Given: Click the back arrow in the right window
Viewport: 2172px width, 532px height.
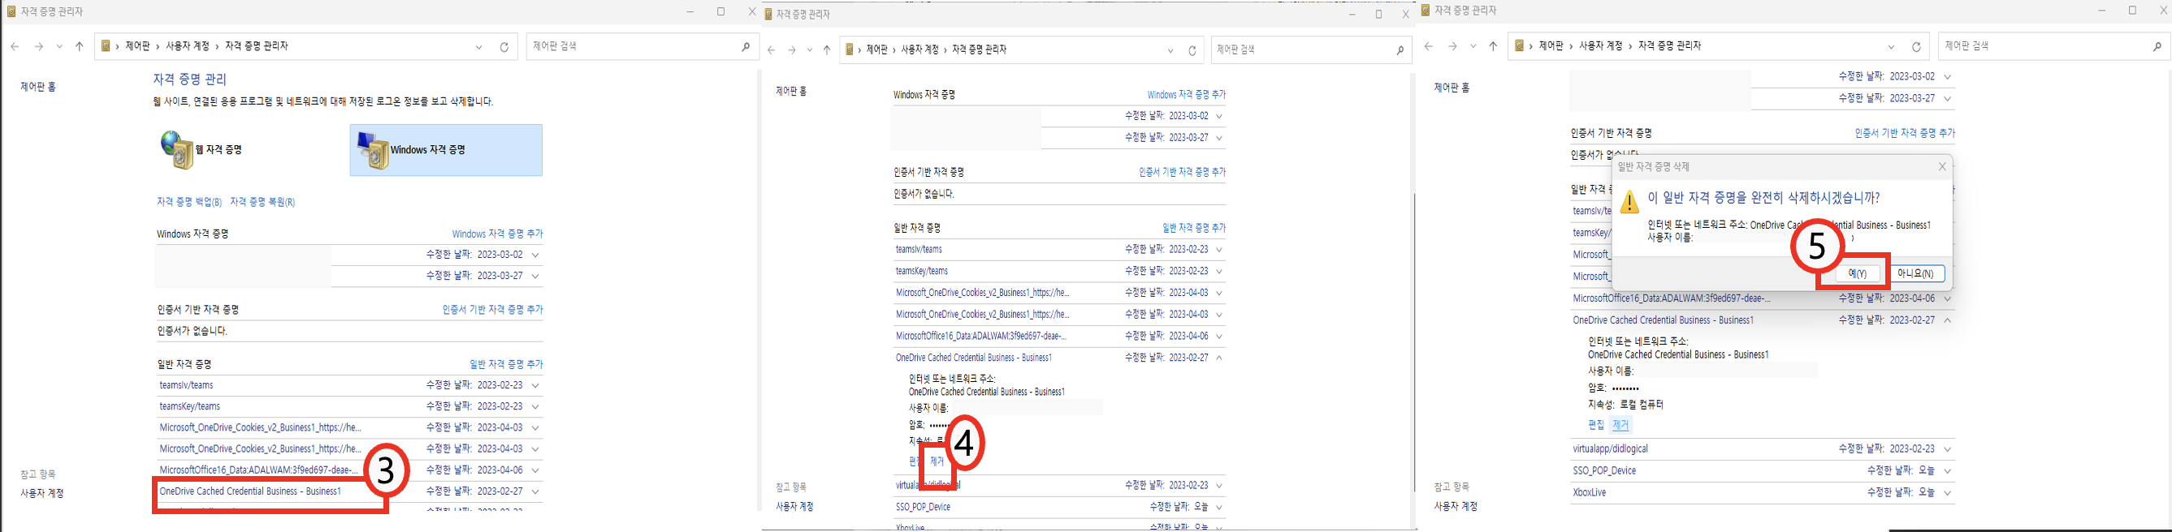Looking at the screenshot, I should point(1428,47).
